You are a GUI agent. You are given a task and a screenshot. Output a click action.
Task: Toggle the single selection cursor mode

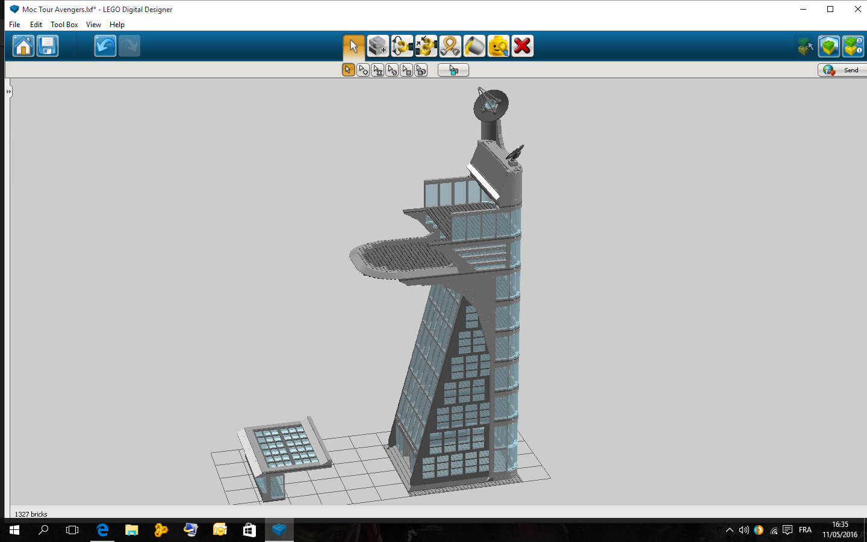point(348,70)
